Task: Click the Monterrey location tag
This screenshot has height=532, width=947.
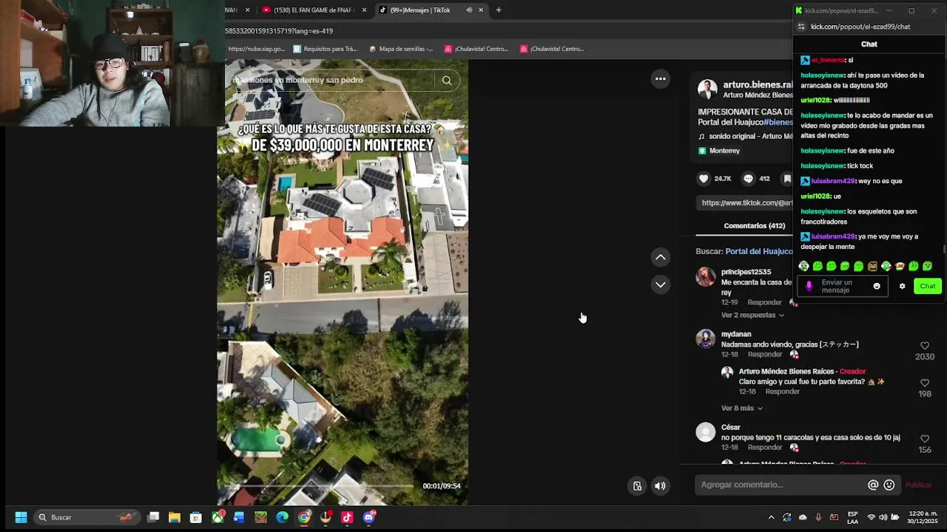Action: point(724,151)
